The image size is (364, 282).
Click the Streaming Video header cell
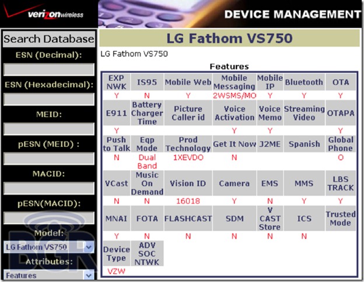click(x=304, y=113)
